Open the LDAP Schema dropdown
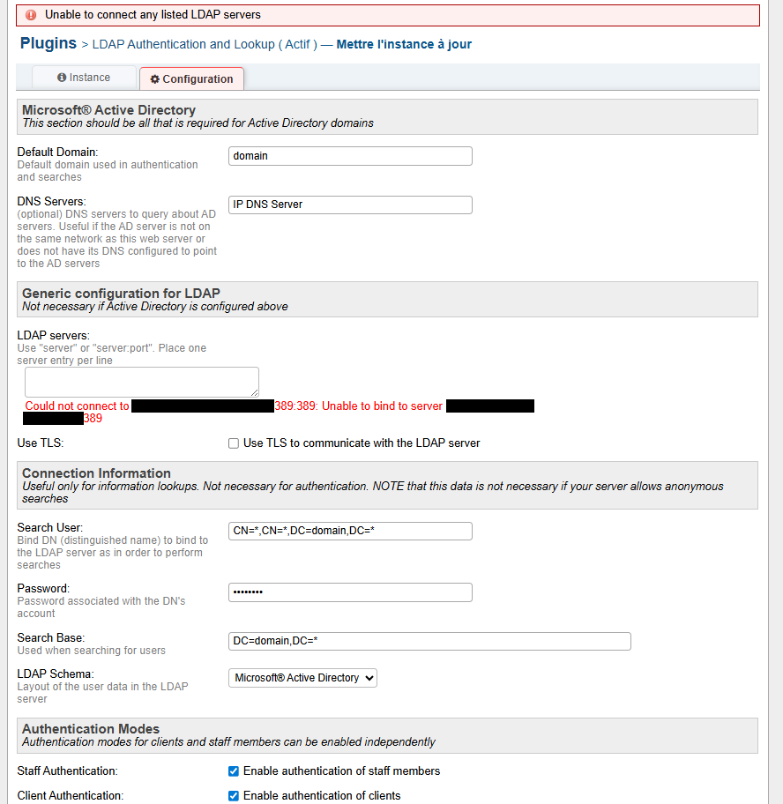Image resolution: width=783 pixels, height=804 pixels. 302,678
